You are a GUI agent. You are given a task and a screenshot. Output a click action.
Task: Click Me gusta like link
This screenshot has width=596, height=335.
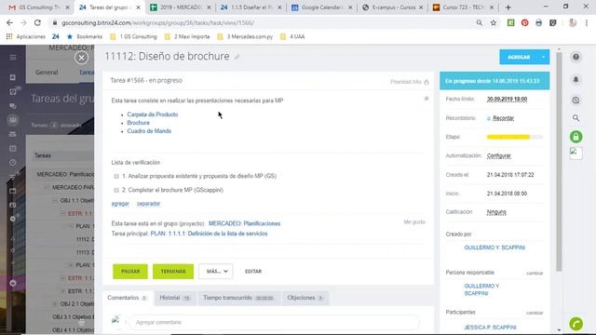pyautogui.click(x=414, y=221)
